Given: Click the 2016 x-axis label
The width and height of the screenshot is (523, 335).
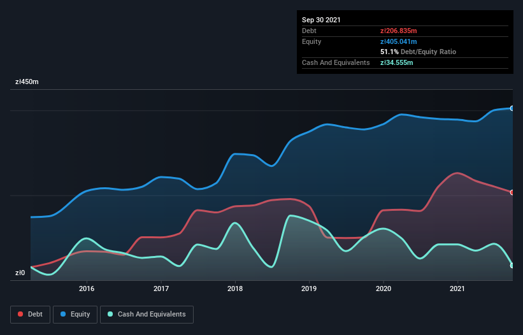Looking at the screenshot, I should [87, 289].
